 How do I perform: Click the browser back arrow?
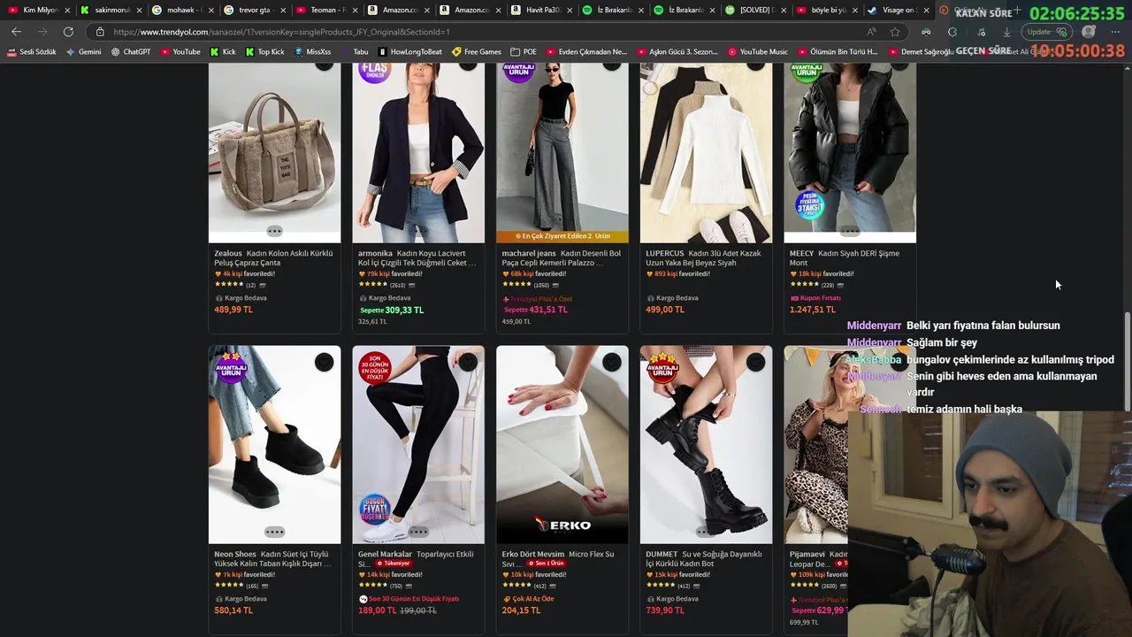[x=16, y=32]
